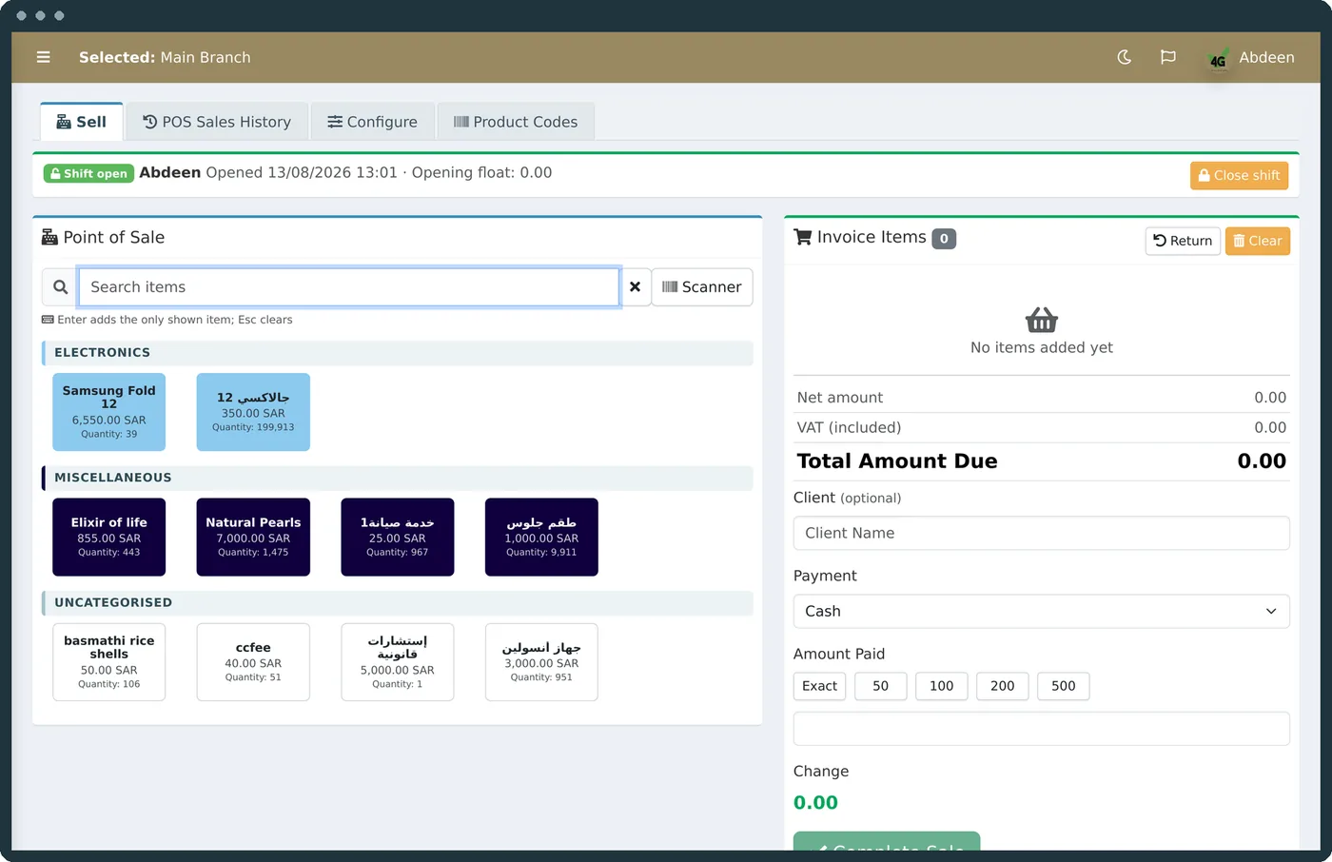The image size is (1332, 862).
Task: Click the Close shift button
Action: [1239, 175]
